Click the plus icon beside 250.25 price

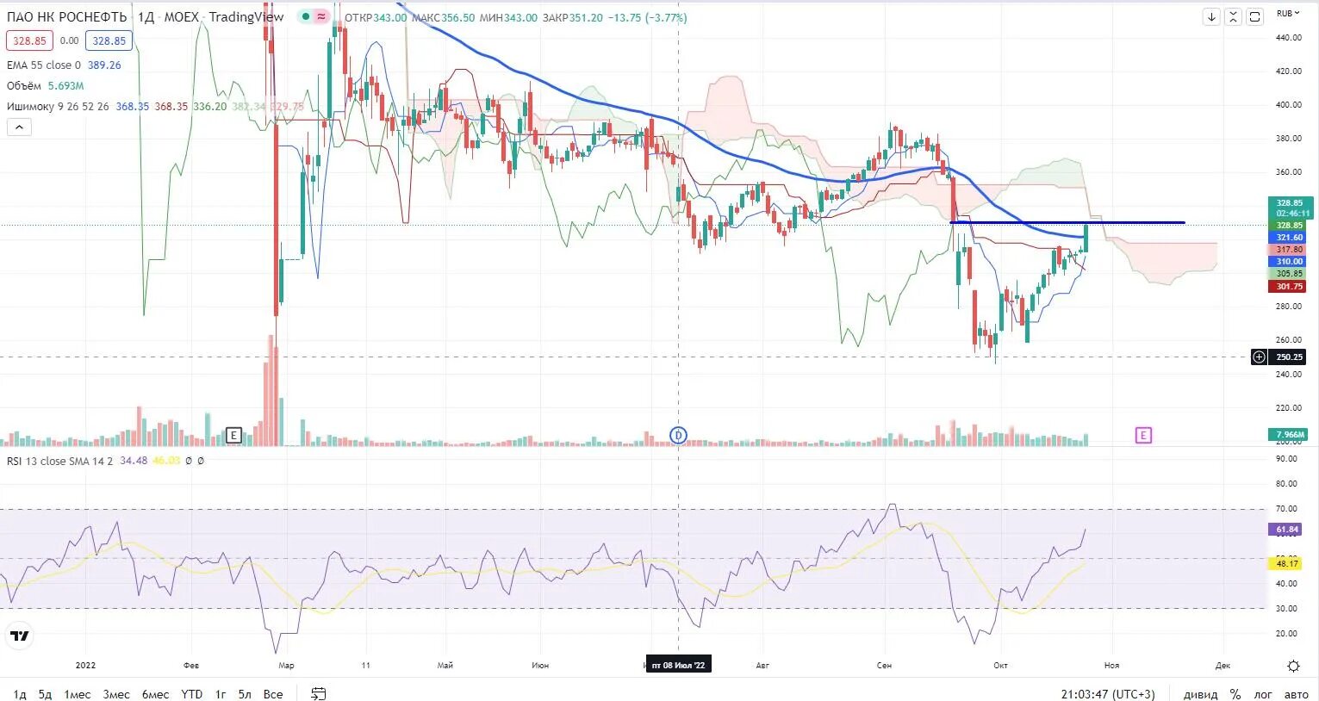click(1259, 357)
